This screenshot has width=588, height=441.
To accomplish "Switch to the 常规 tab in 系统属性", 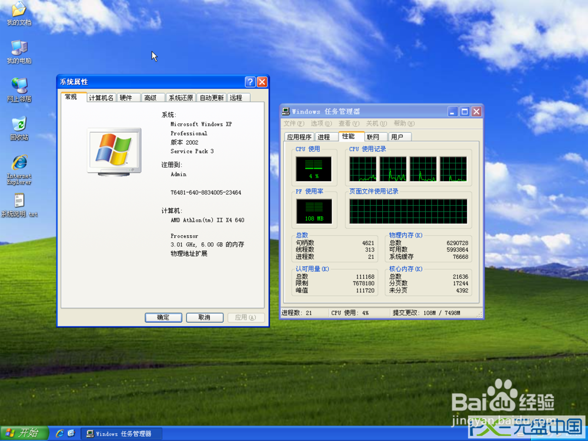I will pyautogui.click(x=74, y=97).
